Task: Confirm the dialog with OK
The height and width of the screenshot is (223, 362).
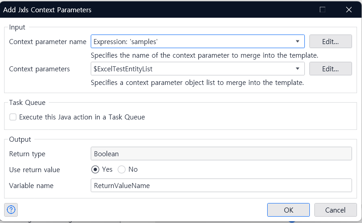Action: (x=289, y=210)
